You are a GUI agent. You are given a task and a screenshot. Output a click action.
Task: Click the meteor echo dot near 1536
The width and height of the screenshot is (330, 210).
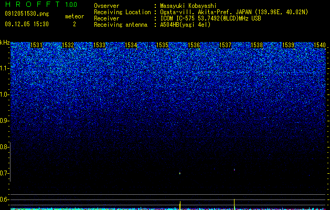click(180, 173)
